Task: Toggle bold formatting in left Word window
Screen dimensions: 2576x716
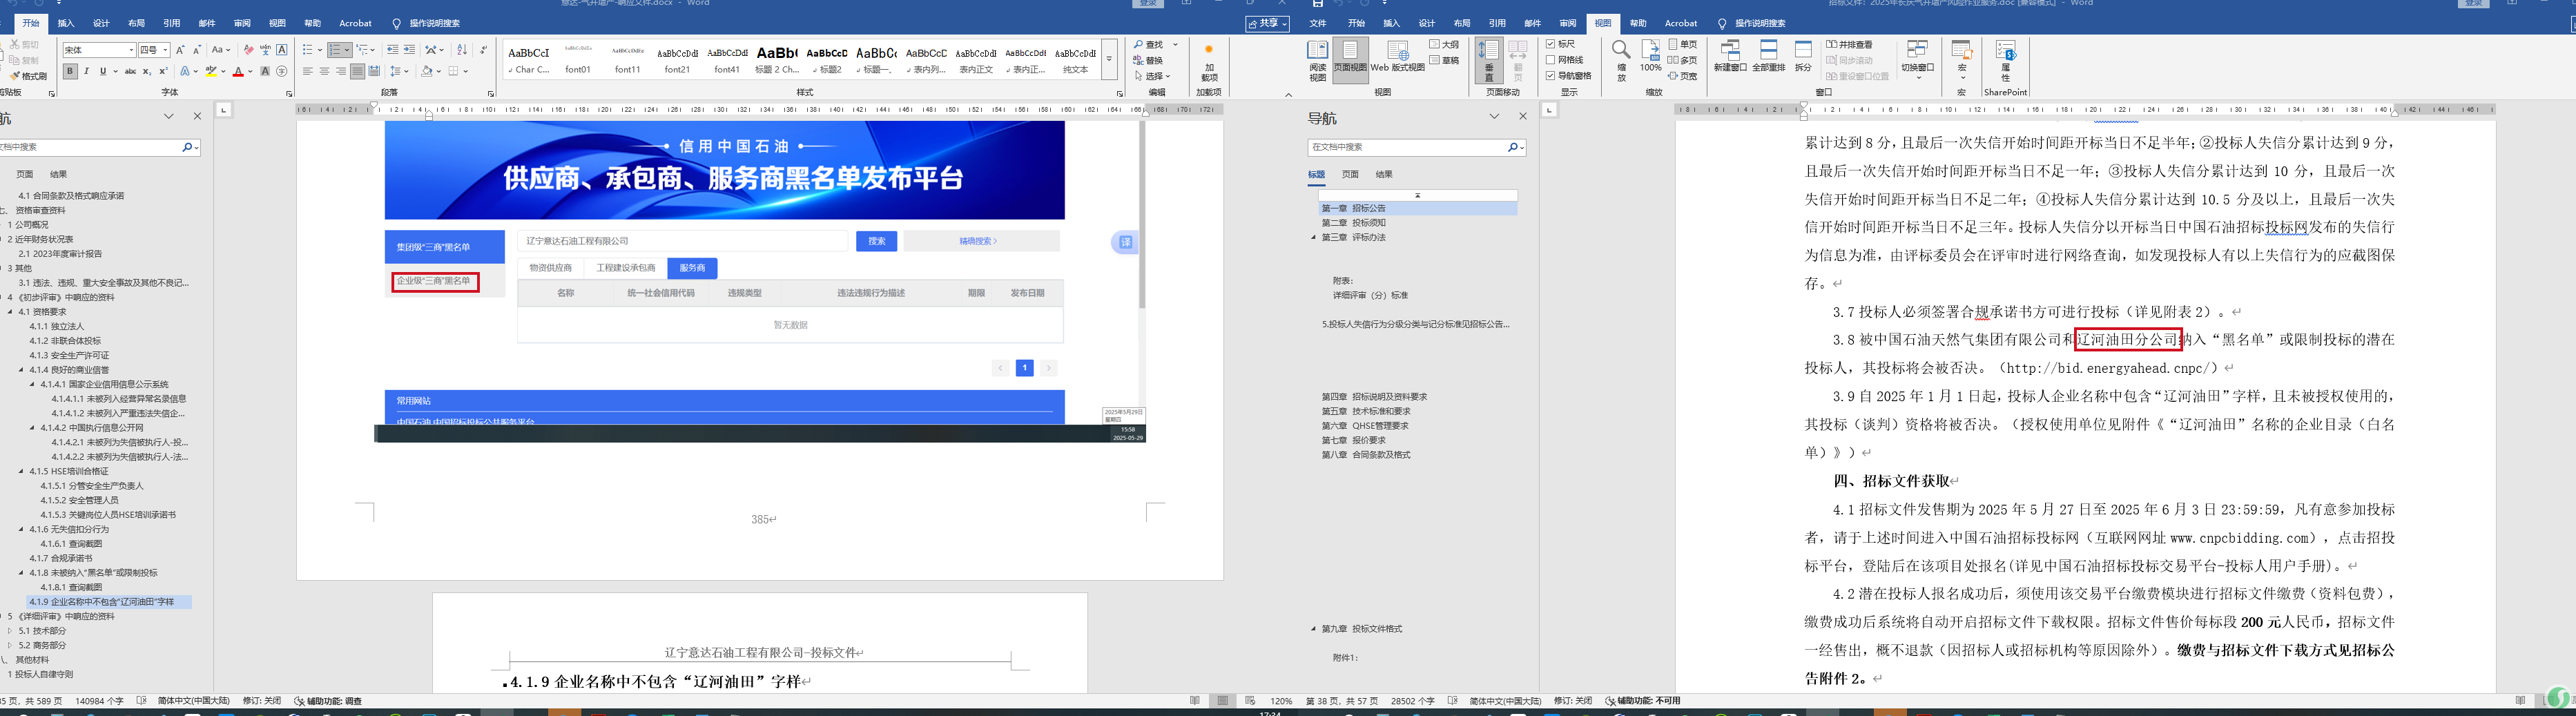Action: (70, 71)
